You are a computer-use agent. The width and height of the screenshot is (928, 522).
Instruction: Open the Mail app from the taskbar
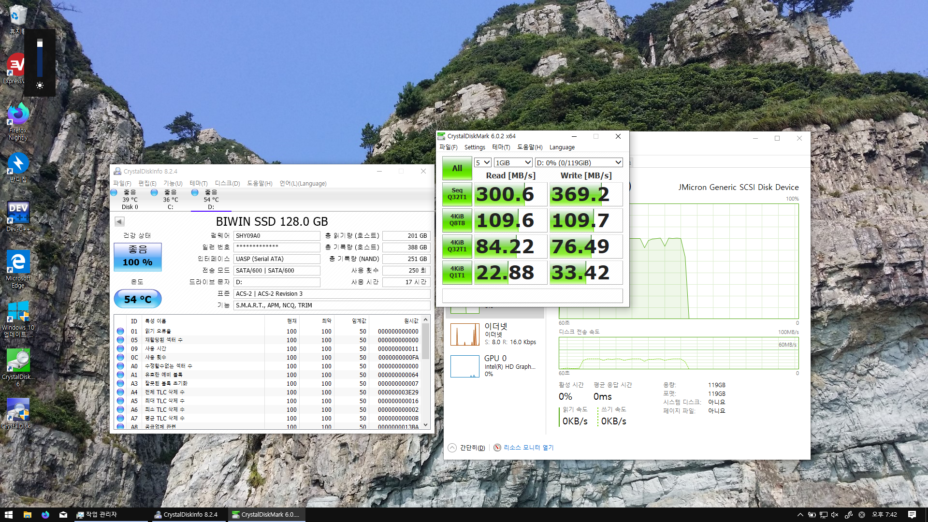[63, 515]
